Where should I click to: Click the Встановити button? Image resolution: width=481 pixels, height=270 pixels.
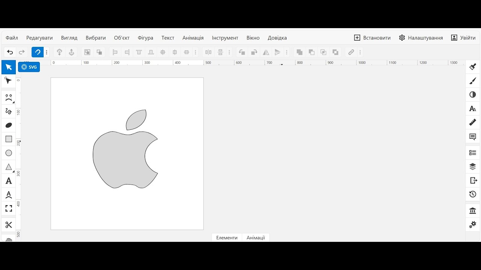coord(372,38)
